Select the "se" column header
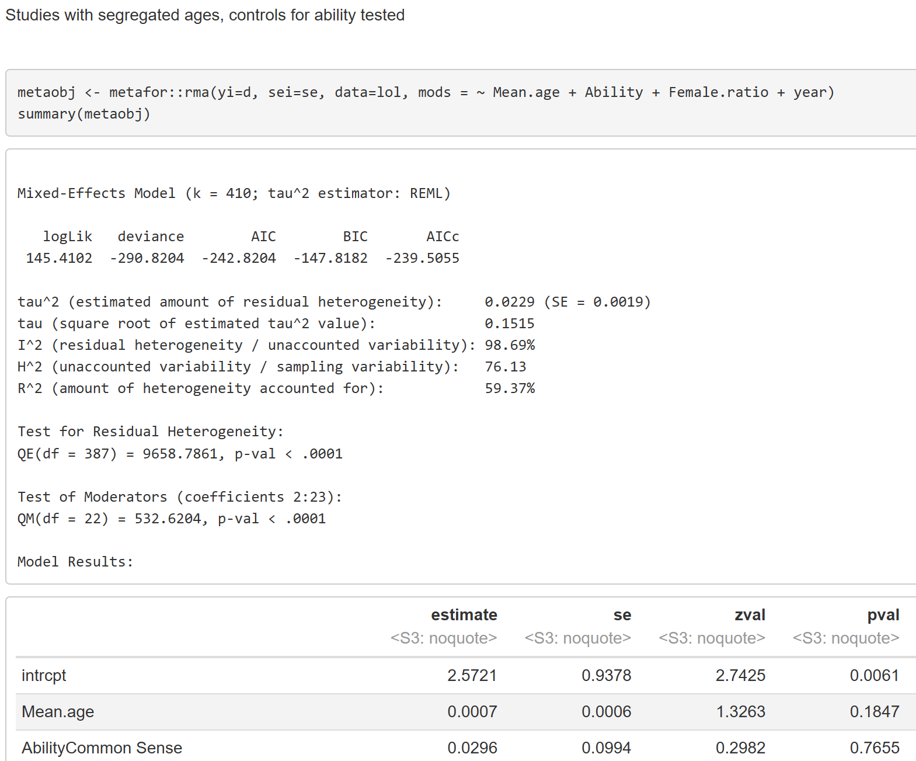This screenshot has width=916, height=761. click(622, 615)
